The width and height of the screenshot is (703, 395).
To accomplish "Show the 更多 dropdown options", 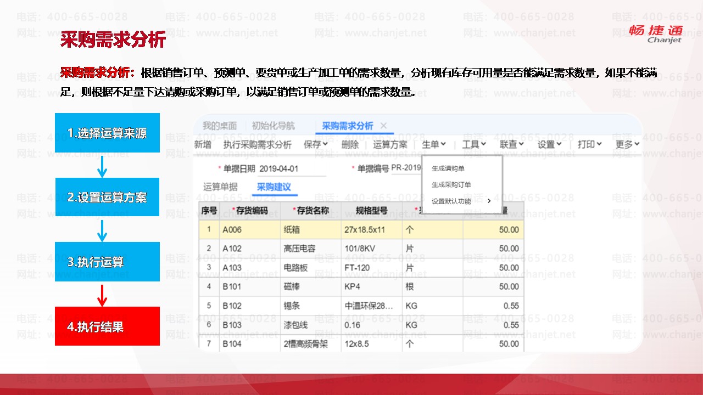I will (627, 144).
